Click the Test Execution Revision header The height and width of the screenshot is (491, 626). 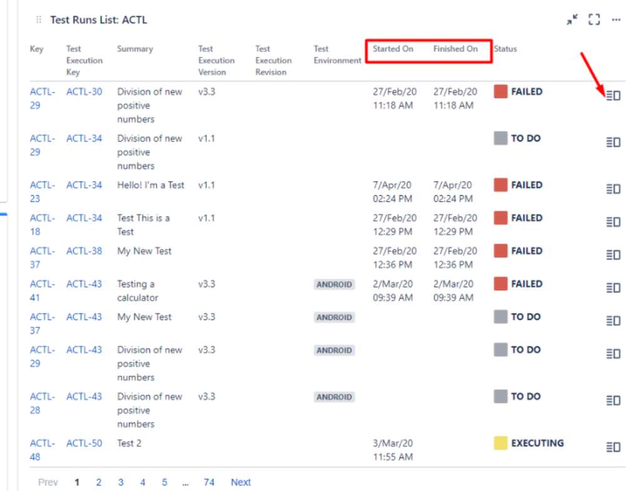click(x=273, y=60)
